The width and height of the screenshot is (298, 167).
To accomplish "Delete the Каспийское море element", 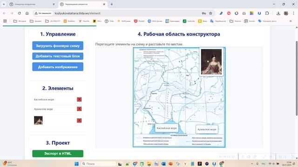I will tap(79, 99).
